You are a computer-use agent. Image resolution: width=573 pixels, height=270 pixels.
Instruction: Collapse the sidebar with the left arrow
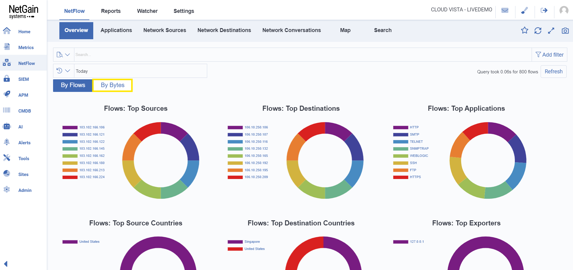(x=6, y=264)
